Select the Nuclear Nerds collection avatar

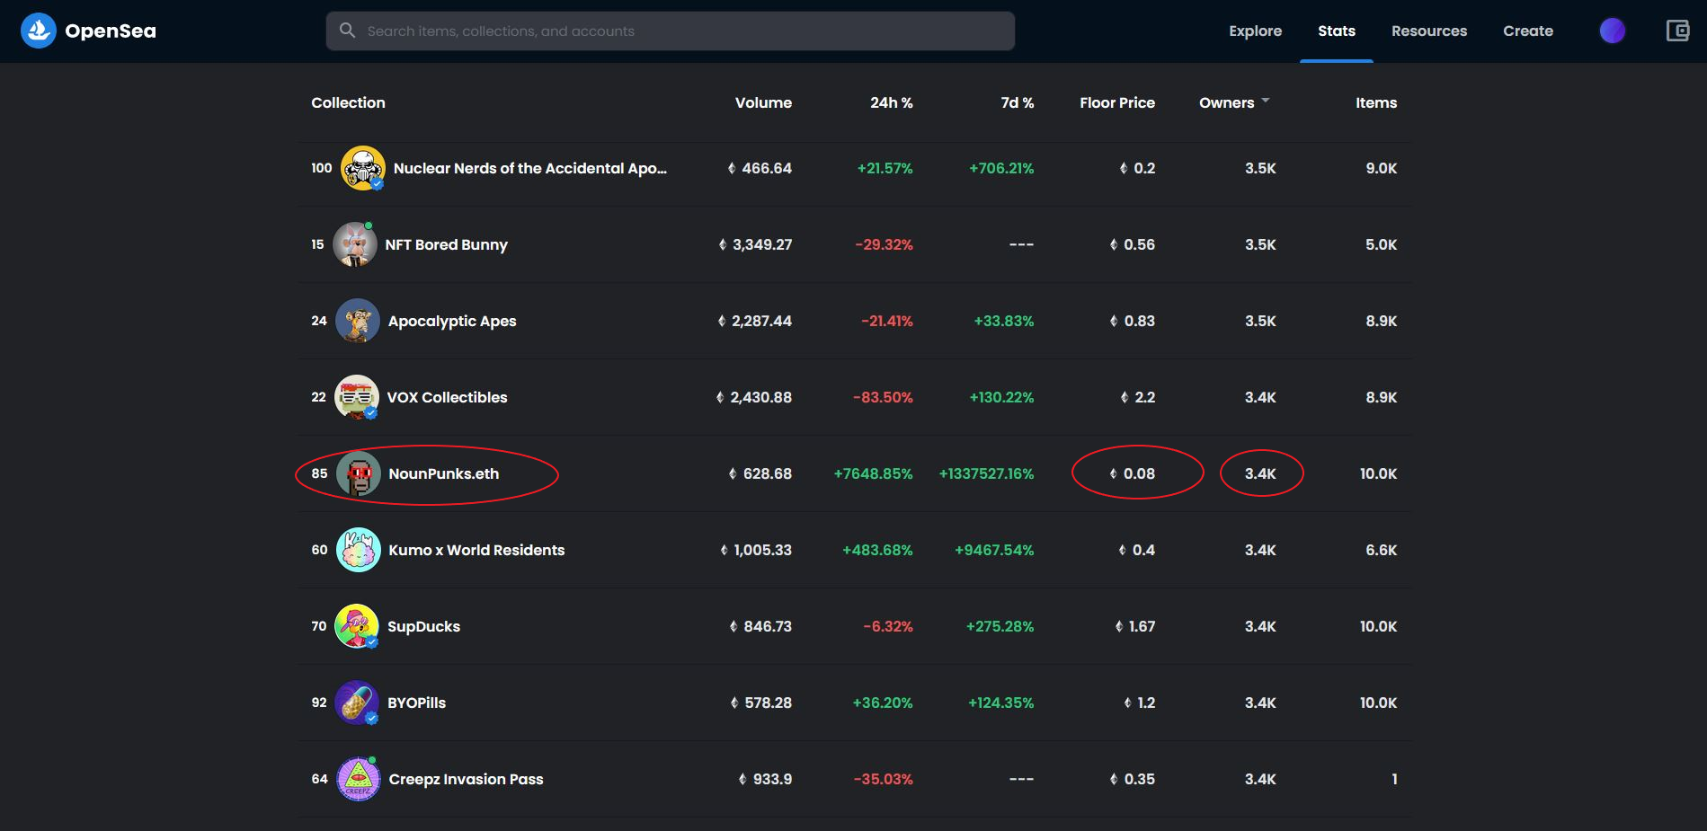tap(363, 168)
